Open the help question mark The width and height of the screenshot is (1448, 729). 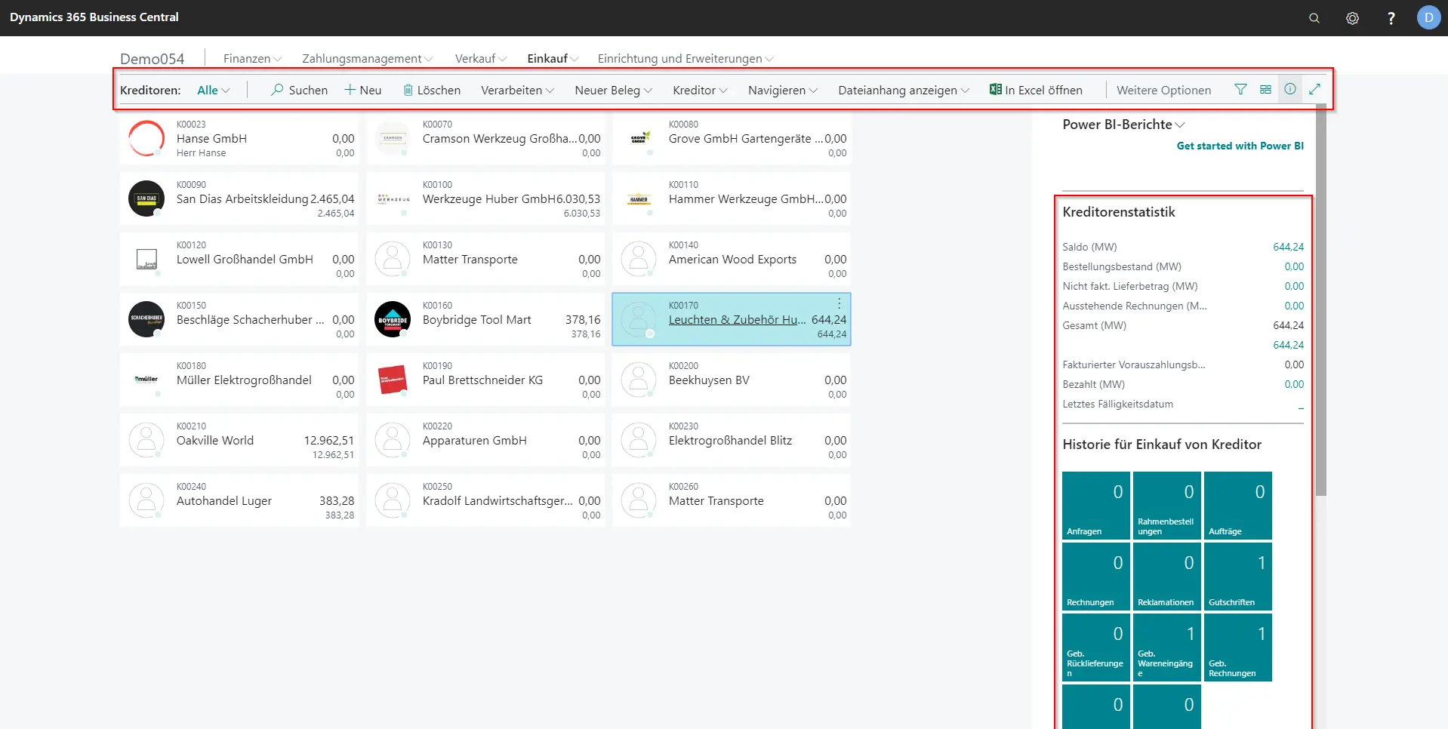pyautogui.click(x=1391, y=18)
